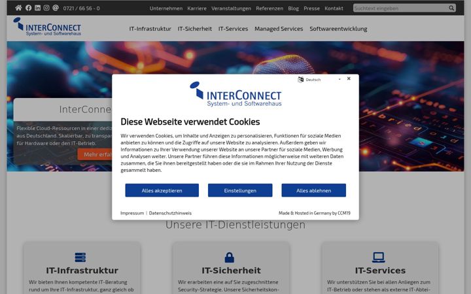
Task: Click the IT-Infrastruktur card heading
Action: [82, 270]
